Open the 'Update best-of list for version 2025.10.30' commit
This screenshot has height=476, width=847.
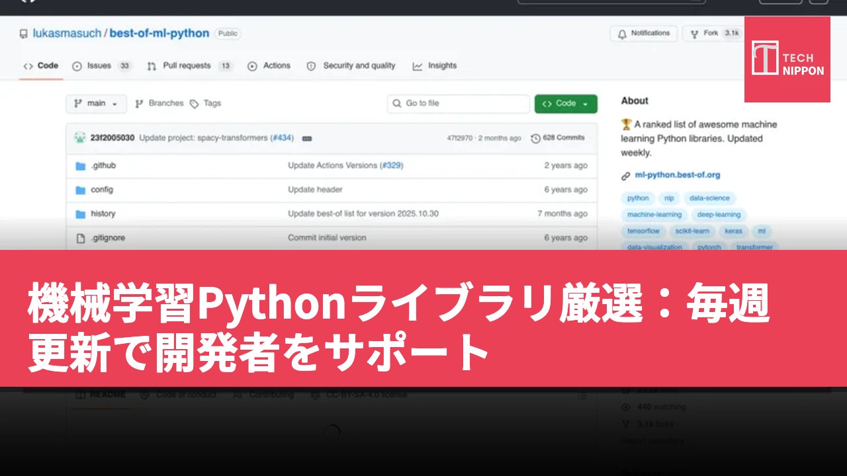363,214
